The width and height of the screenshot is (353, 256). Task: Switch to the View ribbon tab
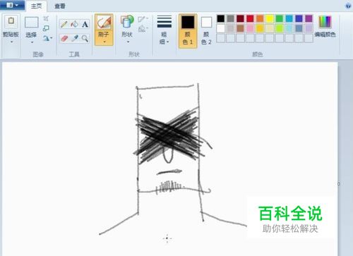tap(60, 6)
